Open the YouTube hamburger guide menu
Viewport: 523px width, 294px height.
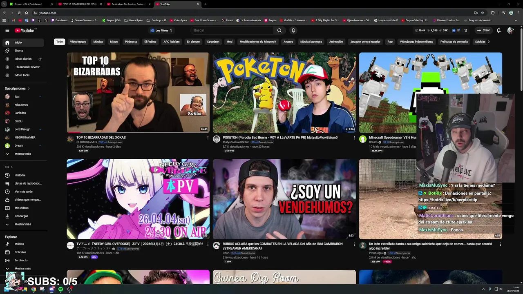coord(7,30)
